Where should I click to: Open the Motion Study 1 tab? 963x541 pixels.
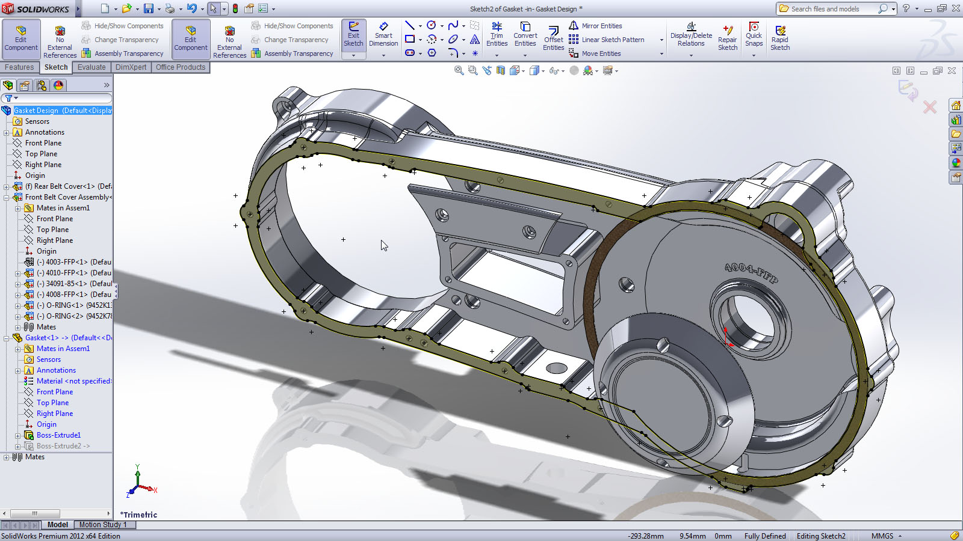(x=103, y=524)
